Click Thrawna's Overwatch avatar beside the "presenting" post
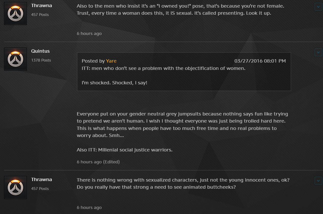This screenshot has width=323, height=214. [x=15, y=13]
